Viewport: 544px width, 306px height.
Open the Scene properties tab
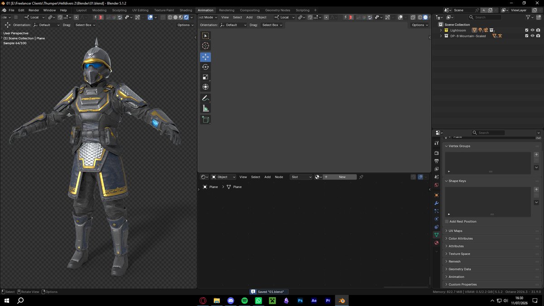click(437, 177)
